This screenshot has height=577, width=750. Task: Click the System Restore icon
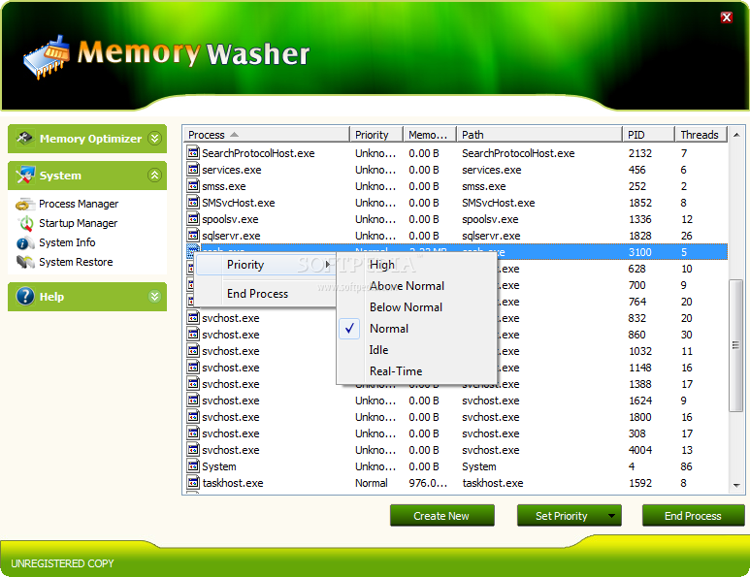[x=25, y=262]
